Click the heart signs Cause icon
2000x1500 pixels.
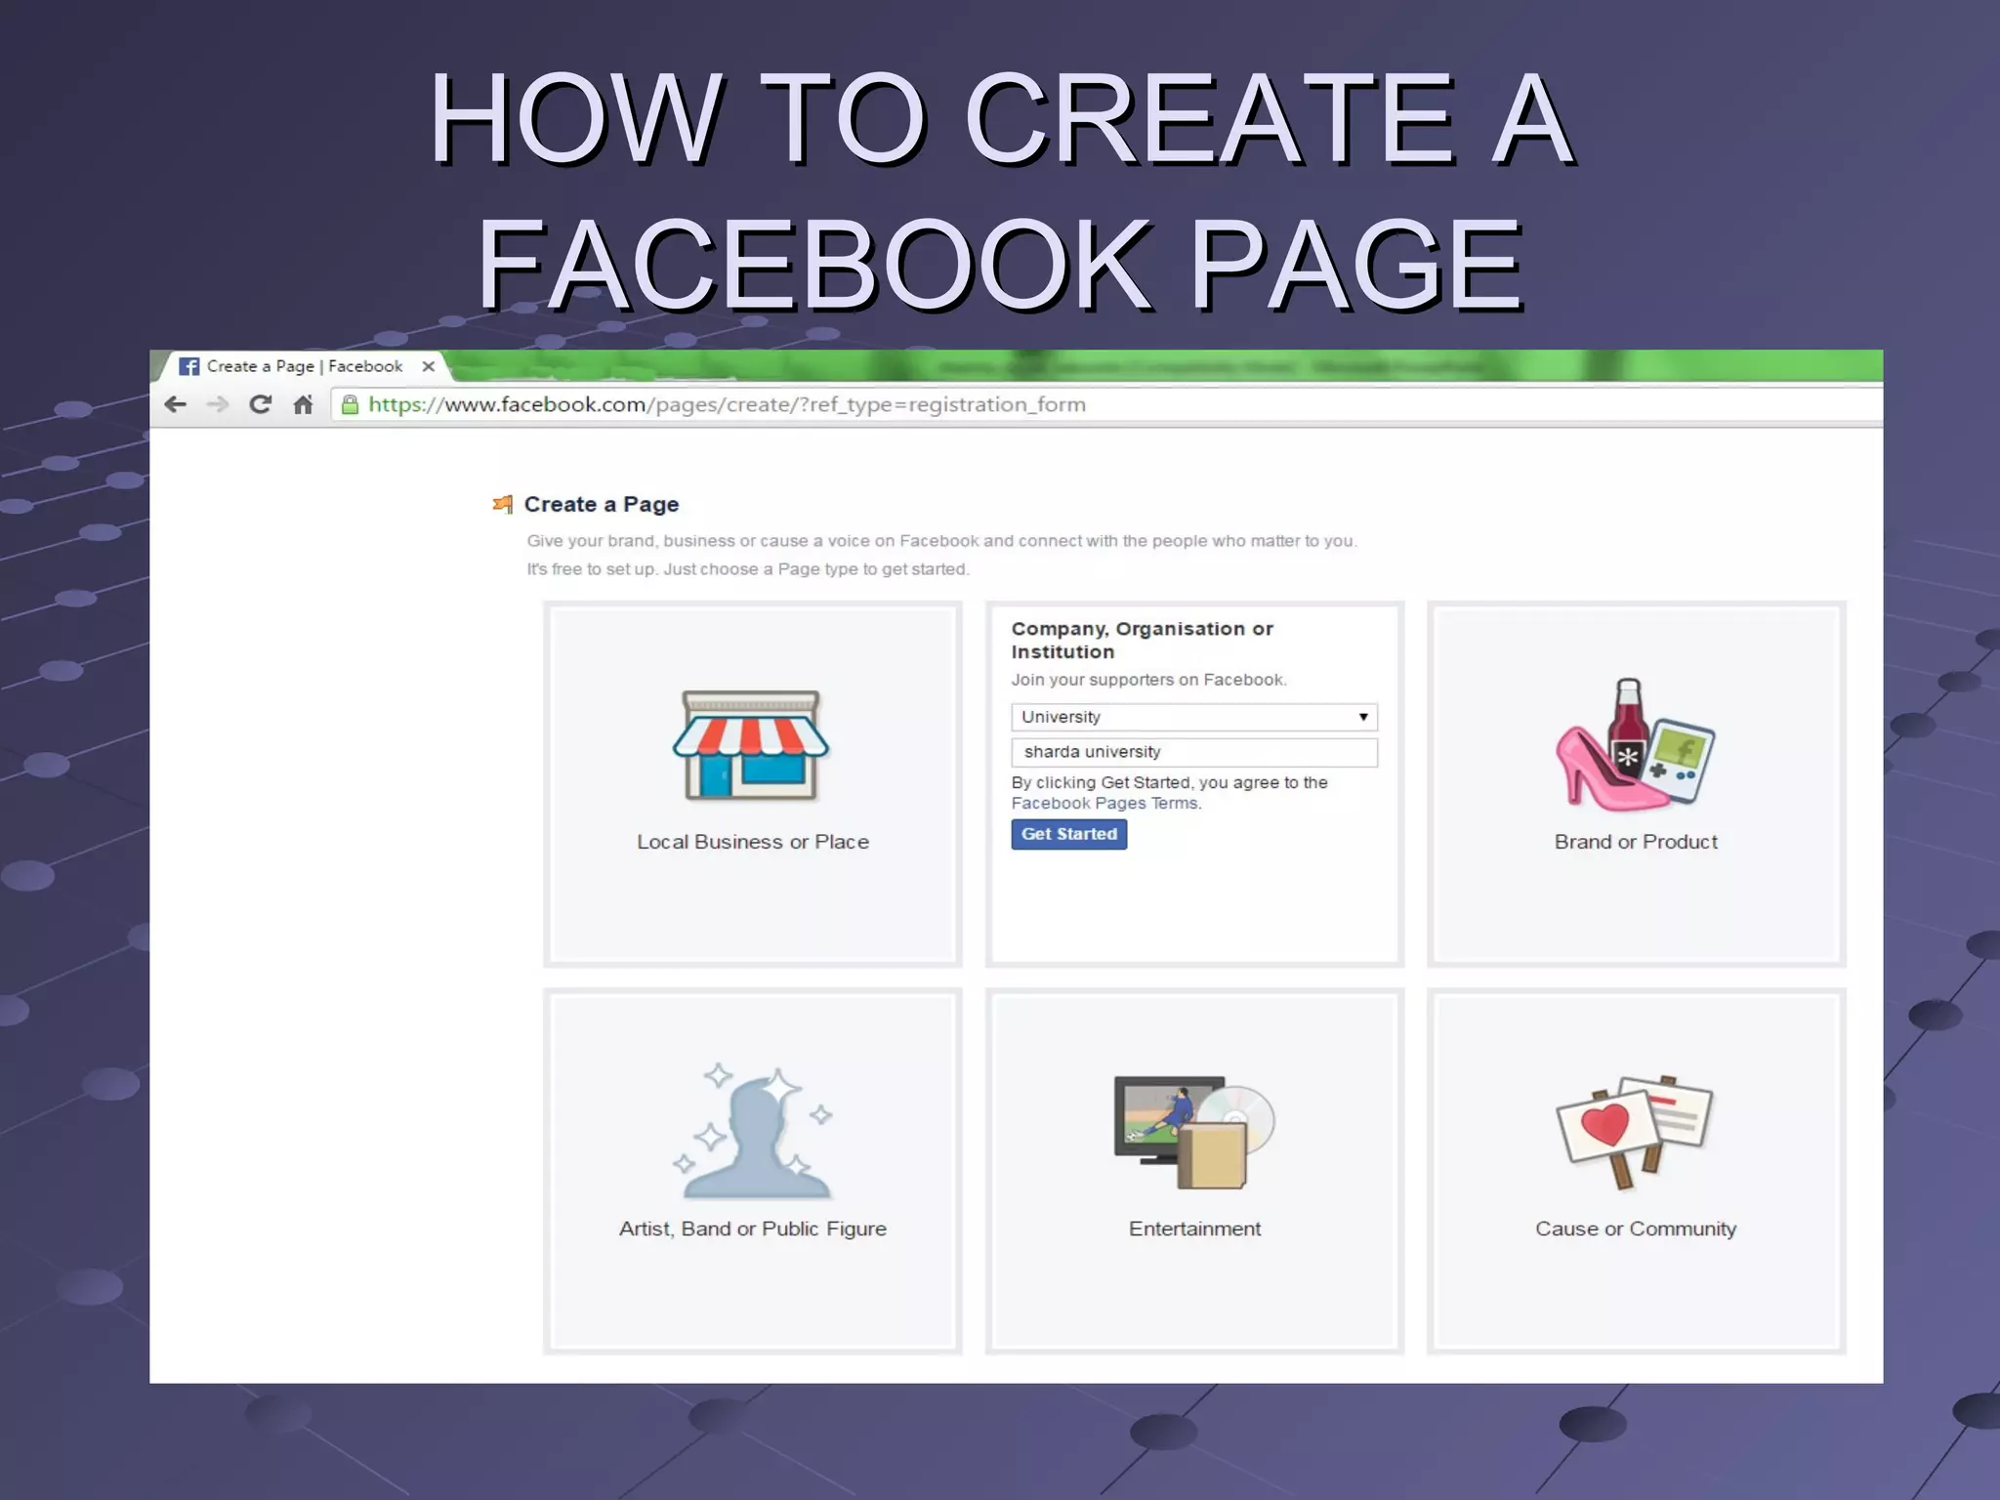pyautogui.click(x=1635, y=1132)
